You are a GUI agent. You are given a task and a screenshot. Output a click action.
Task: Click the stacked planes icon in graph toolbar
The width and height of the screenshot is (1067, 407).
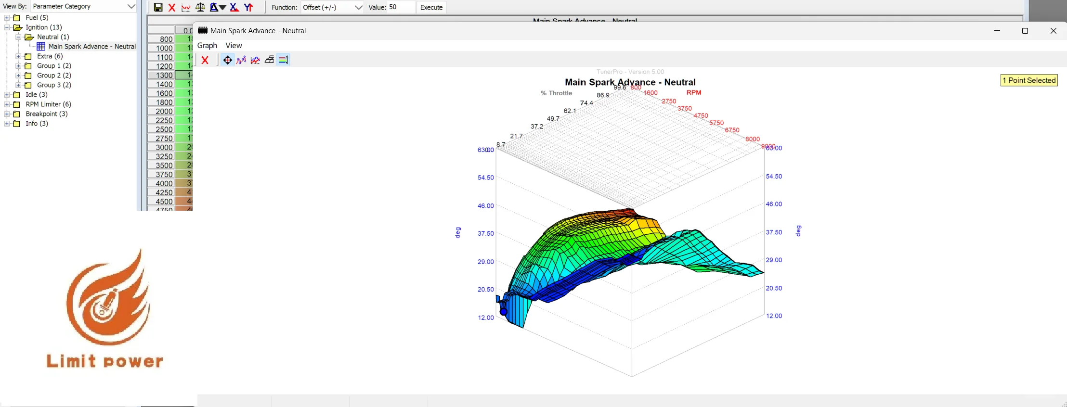269,60
